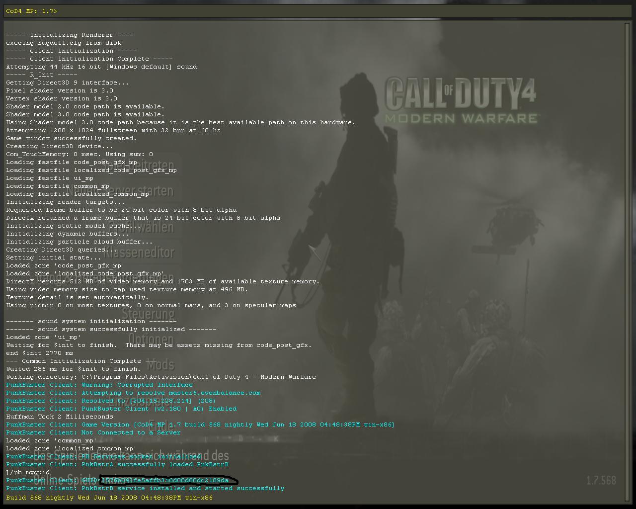Click 'end $init 2770 ms' line
The height and width of the screenshot is (509, 636).
[x=40, y=353]
